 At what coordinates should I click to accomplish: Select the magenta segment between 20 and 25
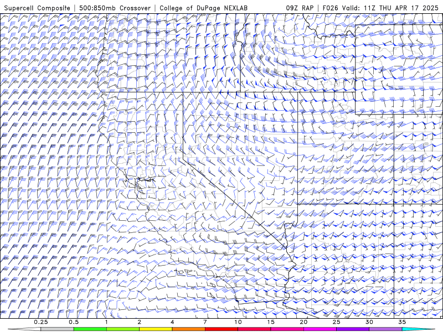[x=320, y=329]
